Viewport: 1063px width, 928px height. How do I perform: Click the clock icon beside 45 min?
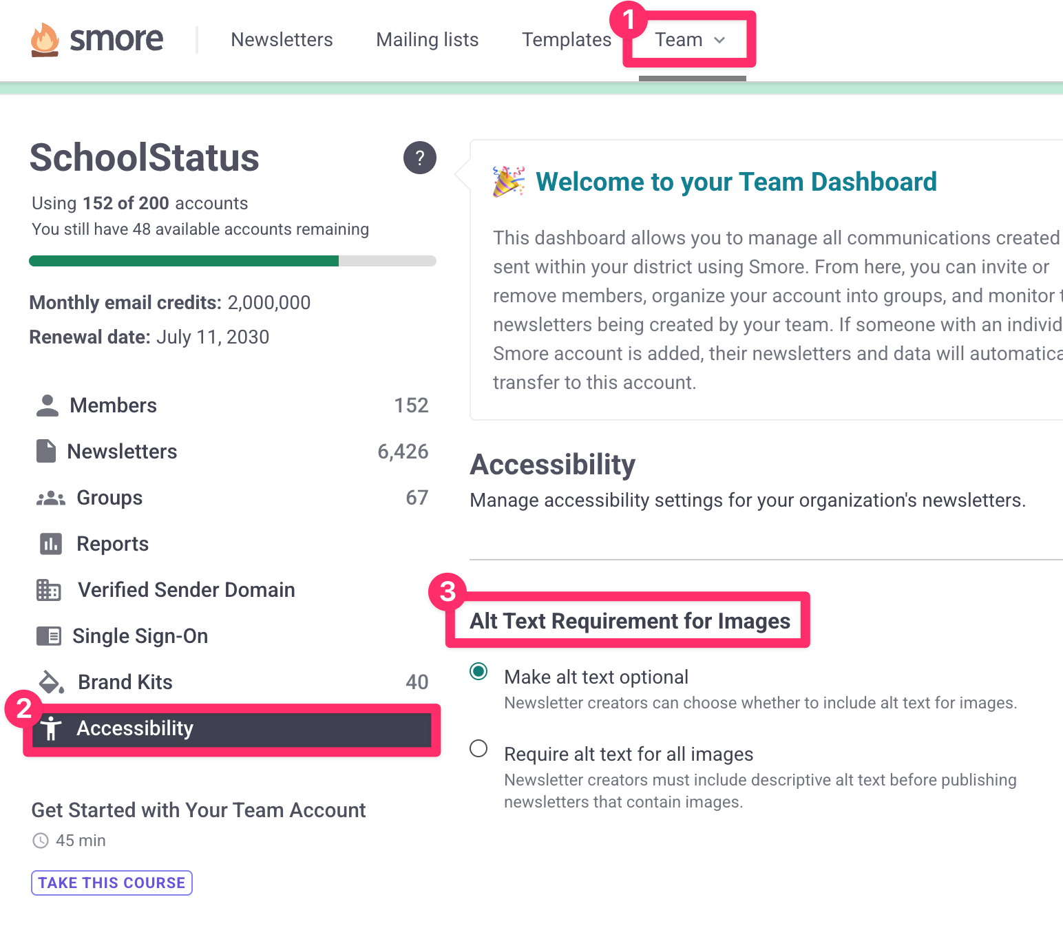(x=41, y=841)
